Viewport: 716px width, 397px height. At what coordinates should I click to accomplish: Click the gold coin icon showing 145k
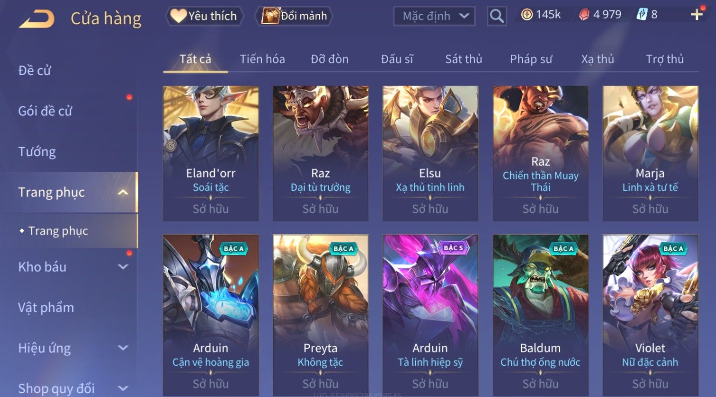[526, 15]
